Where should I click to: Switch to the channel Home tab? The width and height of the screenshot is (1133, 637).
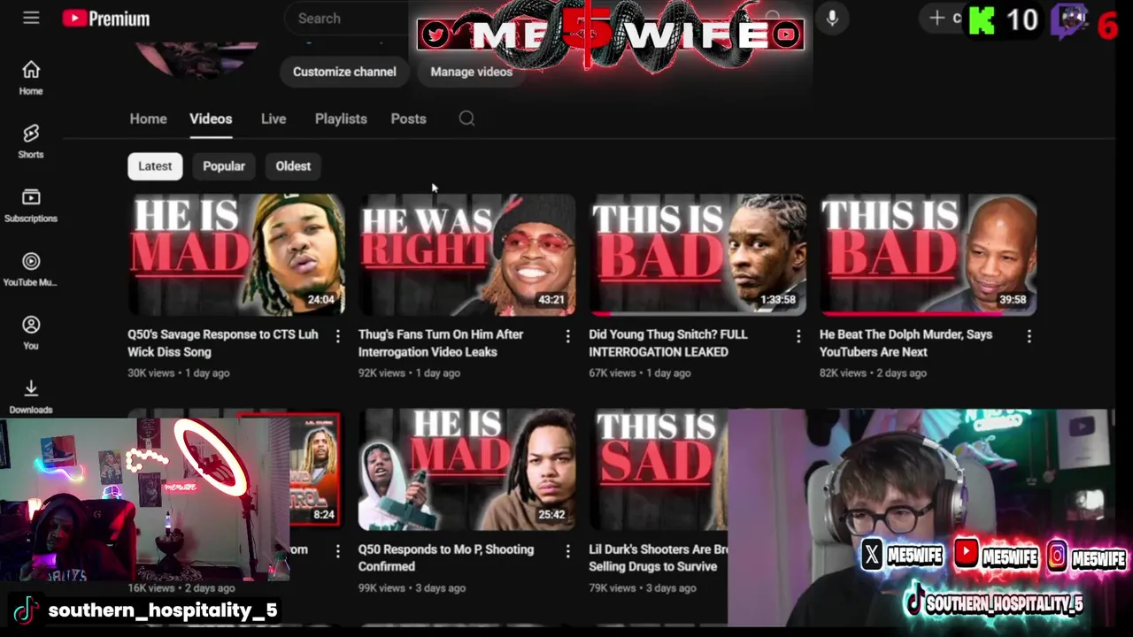pyautogui.click(x=148, y=119)
